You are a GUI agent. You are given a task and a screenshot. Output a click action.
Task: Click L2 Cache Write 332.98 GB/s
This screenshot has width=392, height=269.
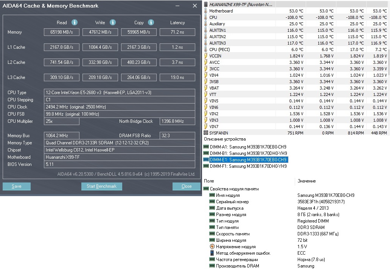coord(100,62)
